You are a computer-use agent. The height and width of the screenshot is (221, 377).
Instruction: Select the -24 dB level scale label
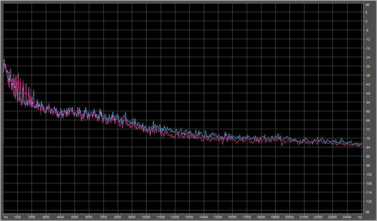pos(368,58)
